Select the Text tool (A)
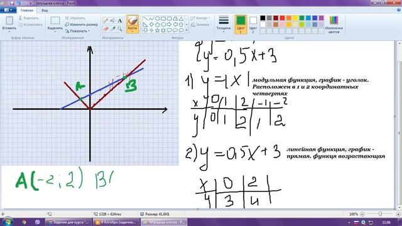 click(x=120, y=21)
